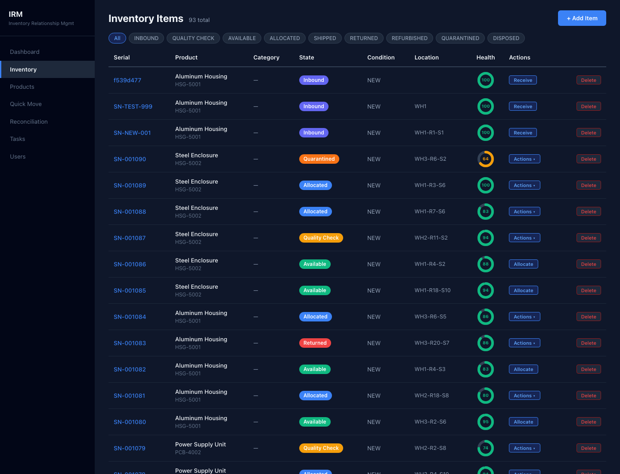Open serial link SN-001087
The height and width of the screenshot is (474, 620).
[x=130, y=238]
